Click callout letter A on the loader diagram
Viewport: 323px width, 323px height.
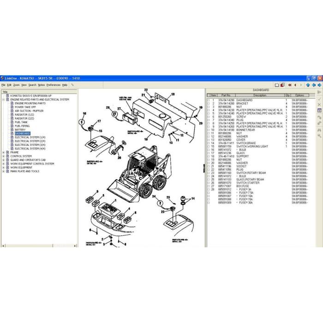[x=132, y=173]
